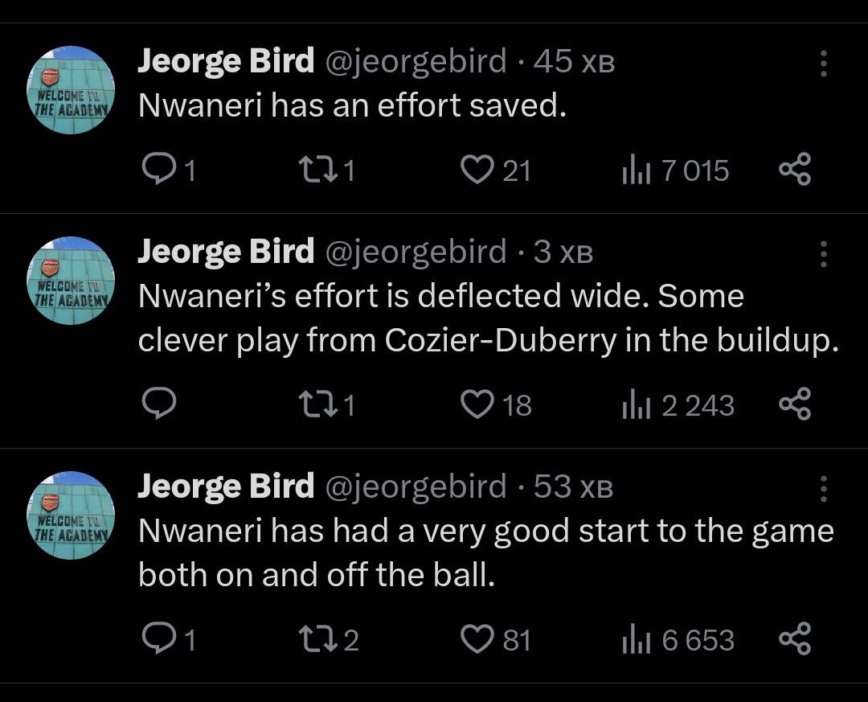Reply to the "deflected wide" tweet
Screen dimensions: 868x702
click(159, 404)
